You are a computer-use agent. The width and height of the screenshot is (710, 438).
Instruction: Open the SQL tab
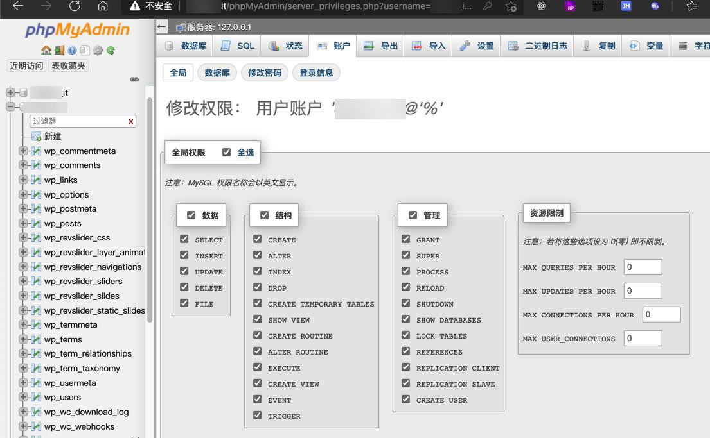238,46
